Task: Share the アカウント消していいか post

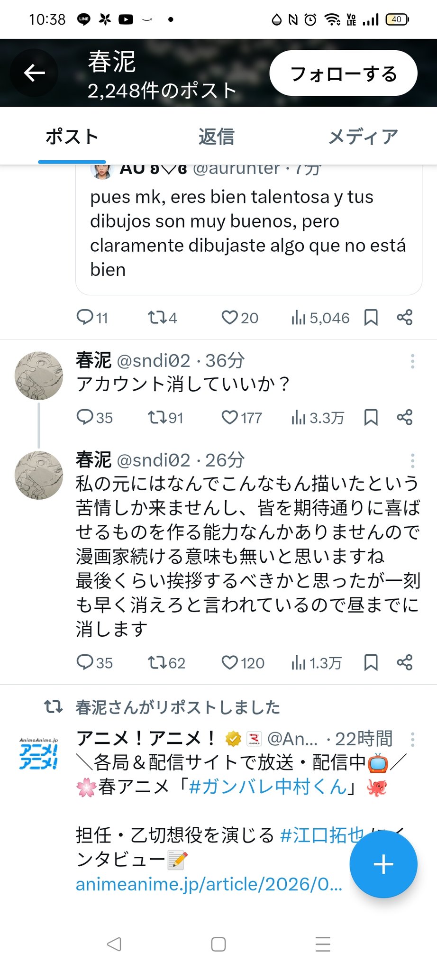Action: click(x=404, y=417)
